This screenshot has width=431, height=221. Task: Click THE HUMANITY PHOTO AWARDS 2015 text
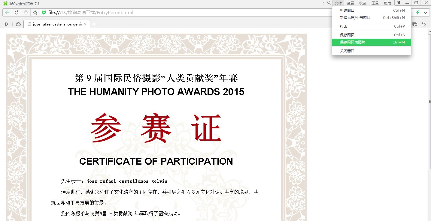point(156,92)
